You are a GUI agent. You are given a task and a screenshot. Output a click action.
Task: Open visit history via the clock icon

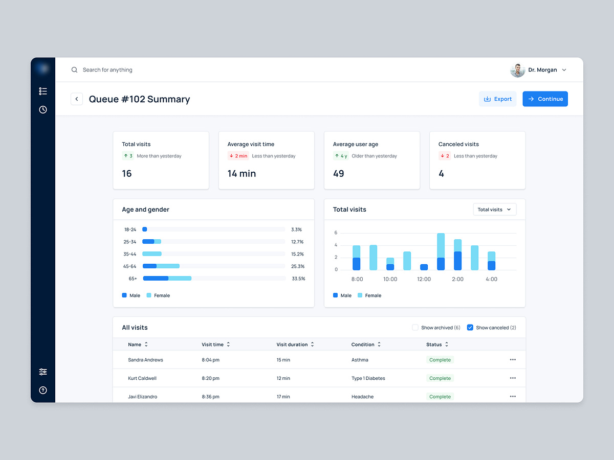43,109
